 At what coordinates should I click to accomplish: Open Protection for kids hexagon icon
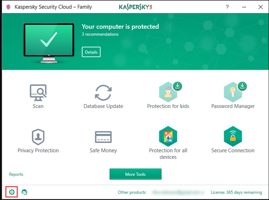tap(168, 92)
